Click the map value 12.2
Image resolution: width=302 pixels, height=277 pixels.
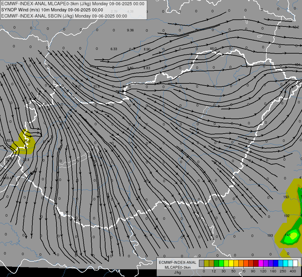click(296, 27)
